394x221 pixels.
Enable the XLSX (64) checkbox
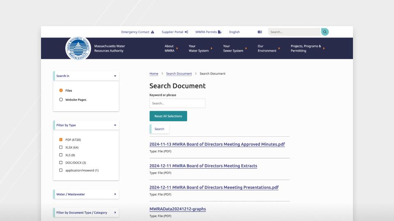[61, 147]
